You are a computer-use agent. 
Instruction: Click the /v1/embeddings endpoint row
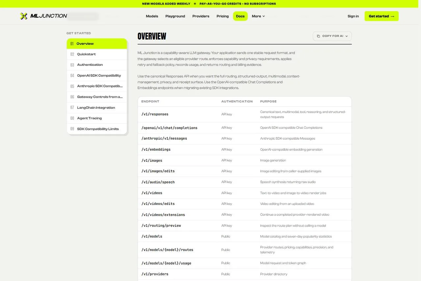tap(244, 150)
